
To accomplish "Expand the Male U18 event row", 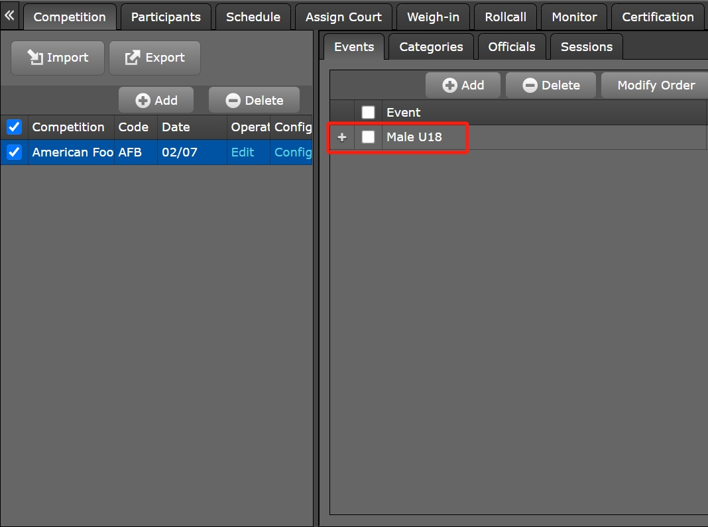I will [x=342, y=137].
